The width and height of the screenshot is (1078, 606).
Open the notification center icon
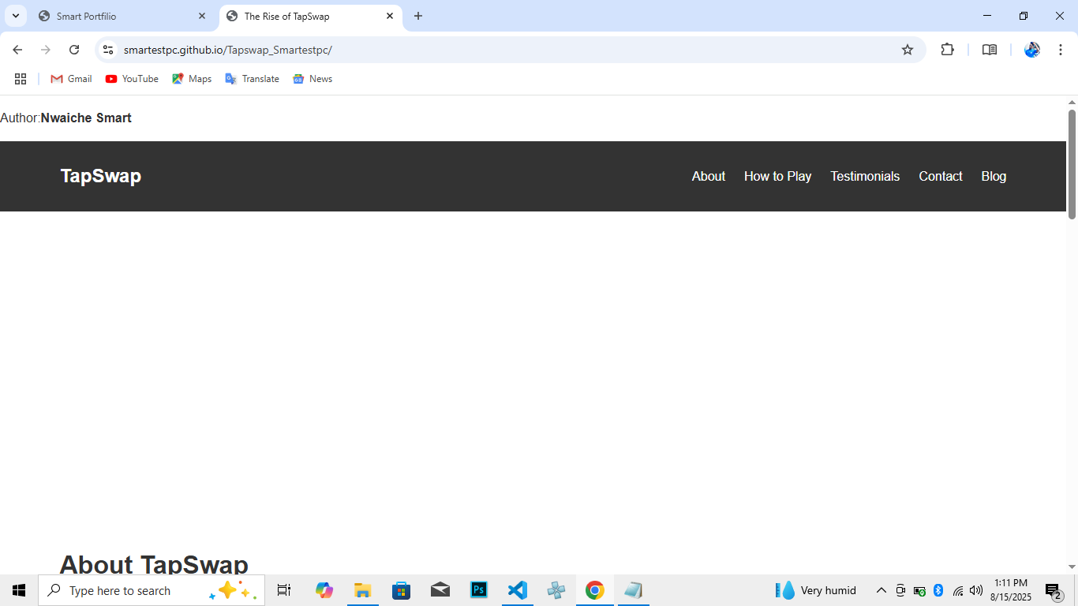coord(1054,590)
